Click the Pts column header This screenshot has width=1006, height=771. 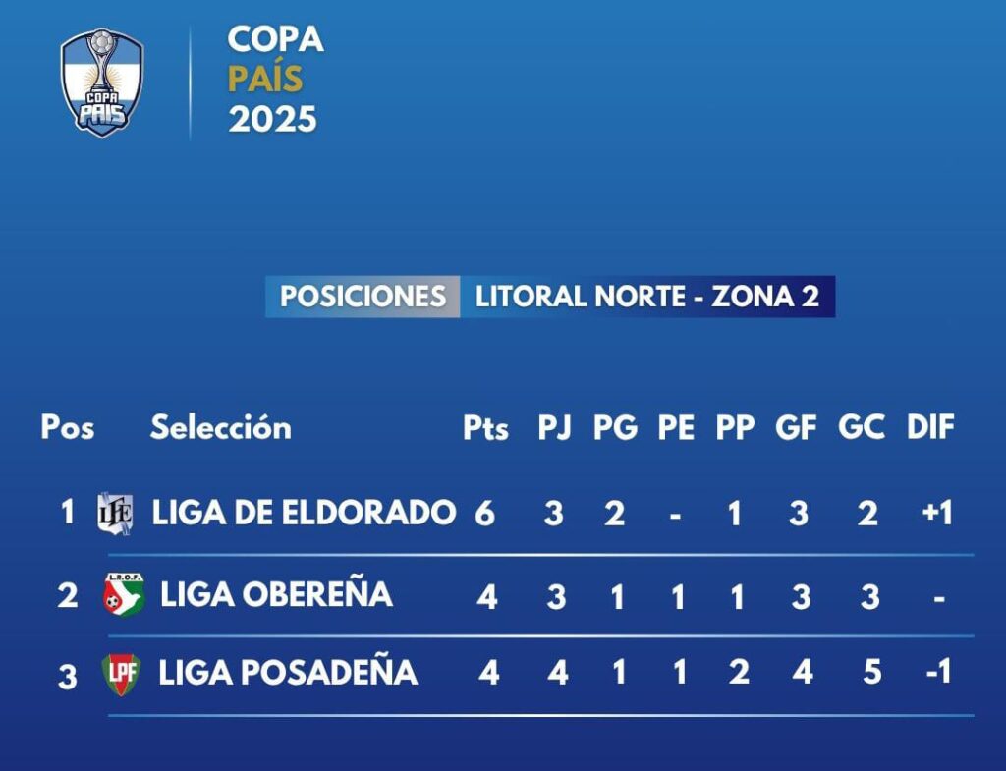click(x=485, y=428)
